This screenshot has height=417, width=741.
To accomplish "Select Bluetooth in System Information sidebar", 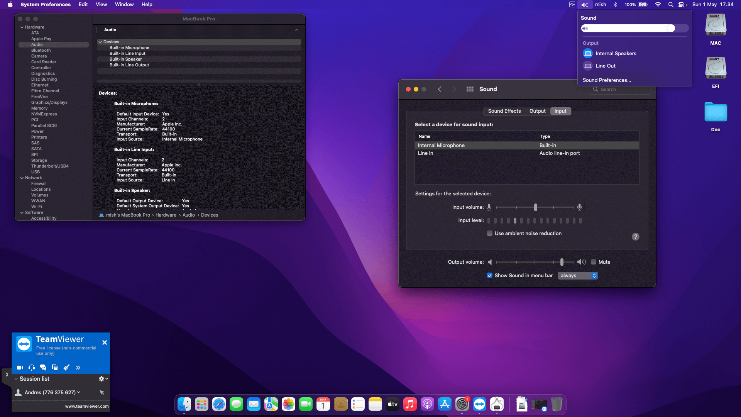I will pos(41,50).
